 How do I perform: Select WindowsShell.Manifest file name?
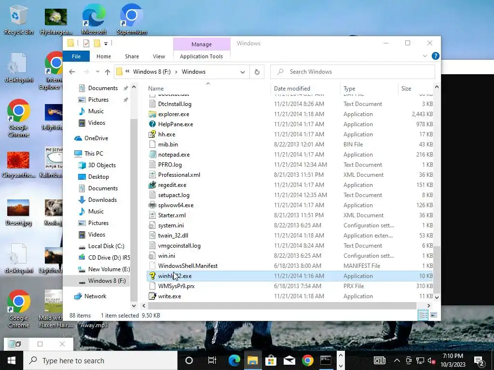188,266
